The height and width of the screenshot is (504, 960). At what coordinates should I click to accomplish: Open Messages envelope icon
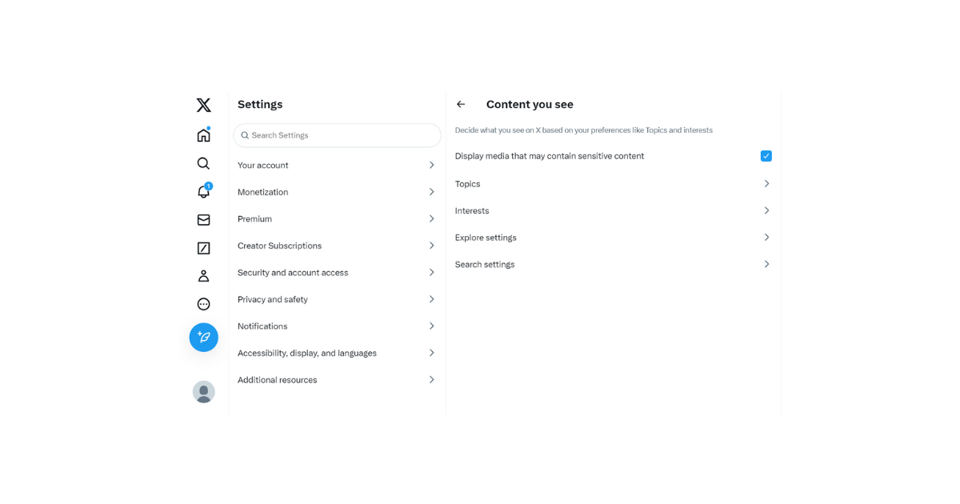[203, 220]
